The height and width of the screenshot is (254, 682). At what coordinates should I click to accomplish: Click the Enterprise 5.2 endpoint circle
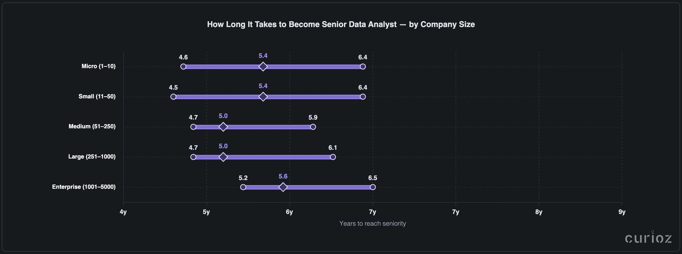[243, 187]
